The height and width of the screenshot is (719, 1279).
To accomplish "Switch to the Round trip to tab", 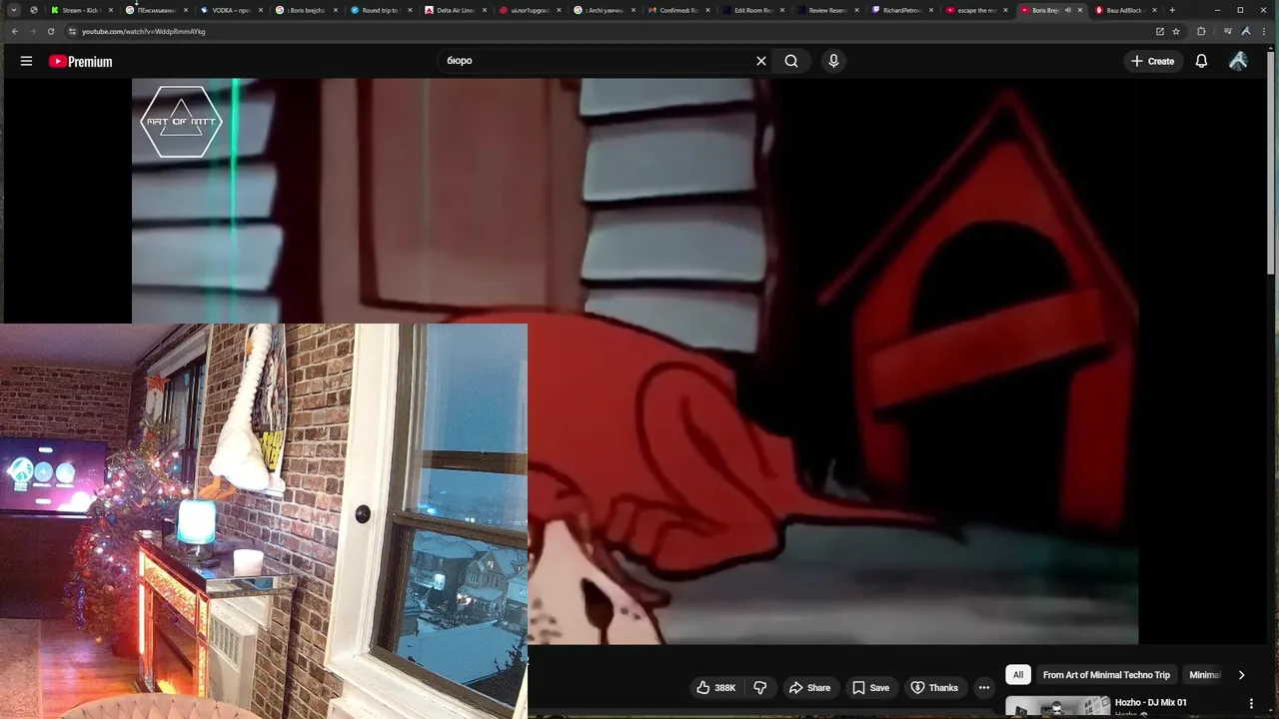I will (379, 10).
